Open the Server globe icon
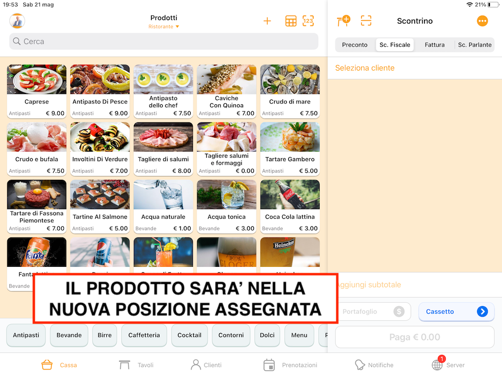Screen dimensions: 502x376 [x=437, y=365]
